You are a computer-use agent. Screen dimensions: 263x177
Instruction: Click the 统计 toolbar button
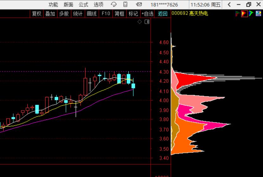coord(78,14)
